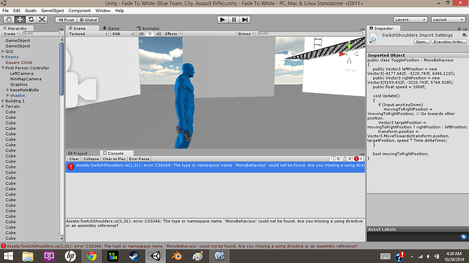Image resolution: width=469 pixels, height=263 pixels.
Task: Toggle Pivot handle position
Action: (66, 20)
